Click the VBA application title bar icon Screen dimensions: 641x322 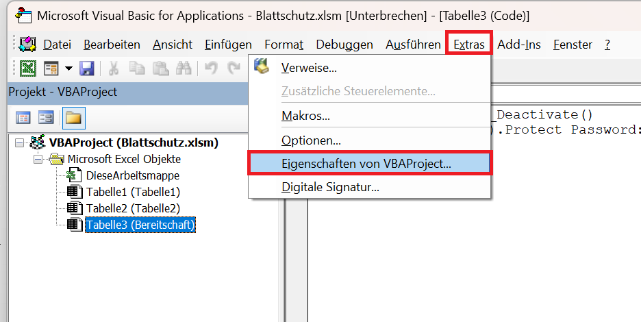pyautogui.click(x=23, y=15)
